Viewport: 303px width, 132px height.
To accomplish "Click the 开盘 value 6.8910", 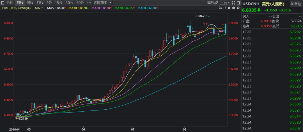I will coord(267,21).
